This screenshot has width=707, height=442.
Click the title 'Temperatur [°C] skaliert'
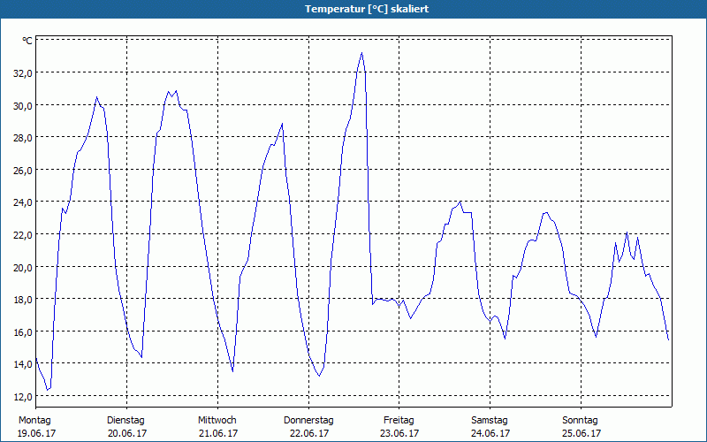tap(367, 9)
